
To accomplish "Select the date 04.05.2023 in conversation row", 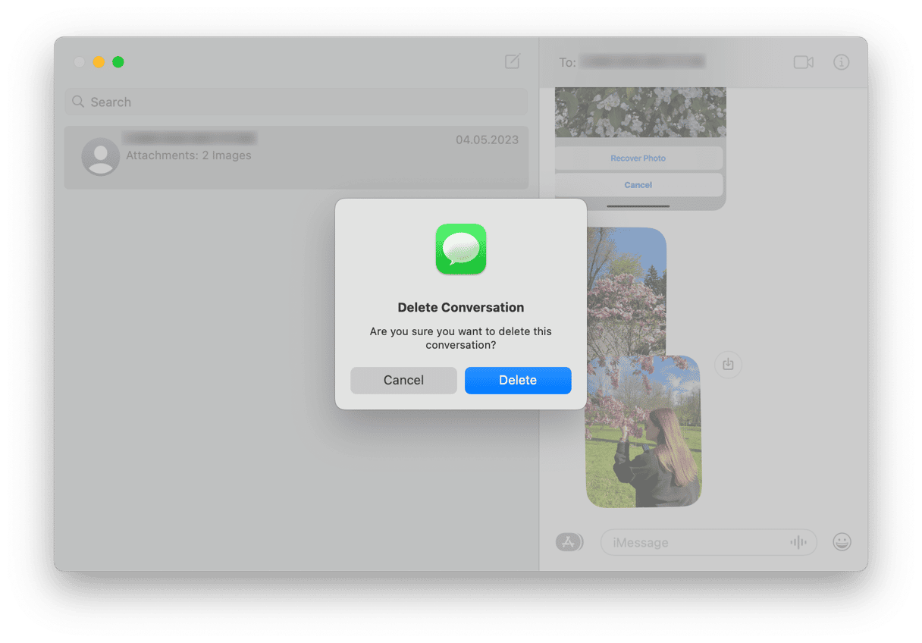I will 488,140.
